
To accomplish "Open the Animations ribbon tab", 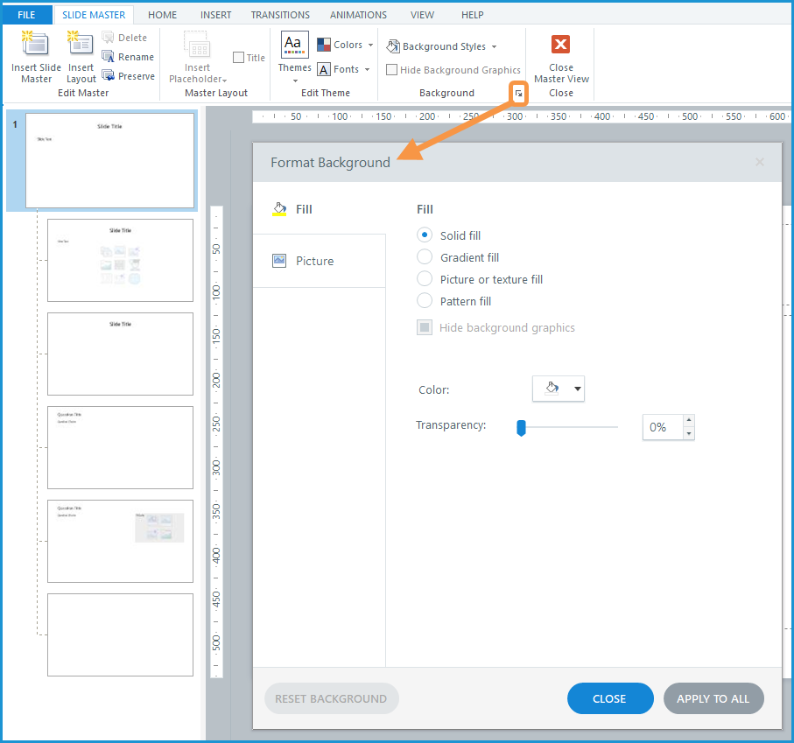I will (358, 15).
